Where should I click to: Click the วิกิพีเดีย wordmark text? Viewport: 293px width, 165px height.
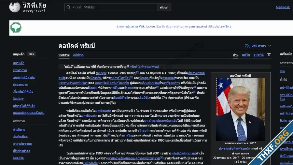pos(34,6)
